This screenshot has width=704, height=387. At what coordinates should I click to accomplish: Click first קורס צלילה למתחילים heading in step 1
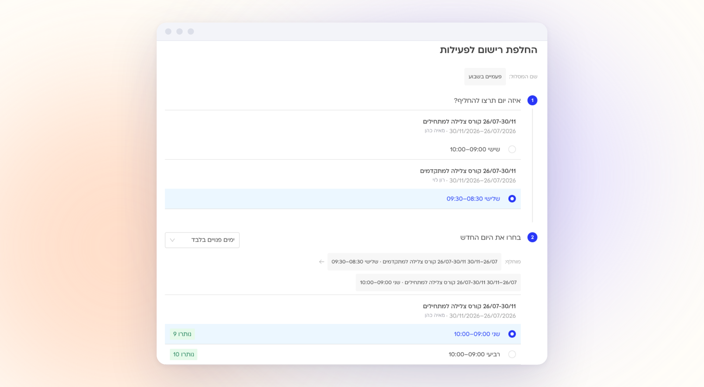pyautogui.click(x=469, y=122)
